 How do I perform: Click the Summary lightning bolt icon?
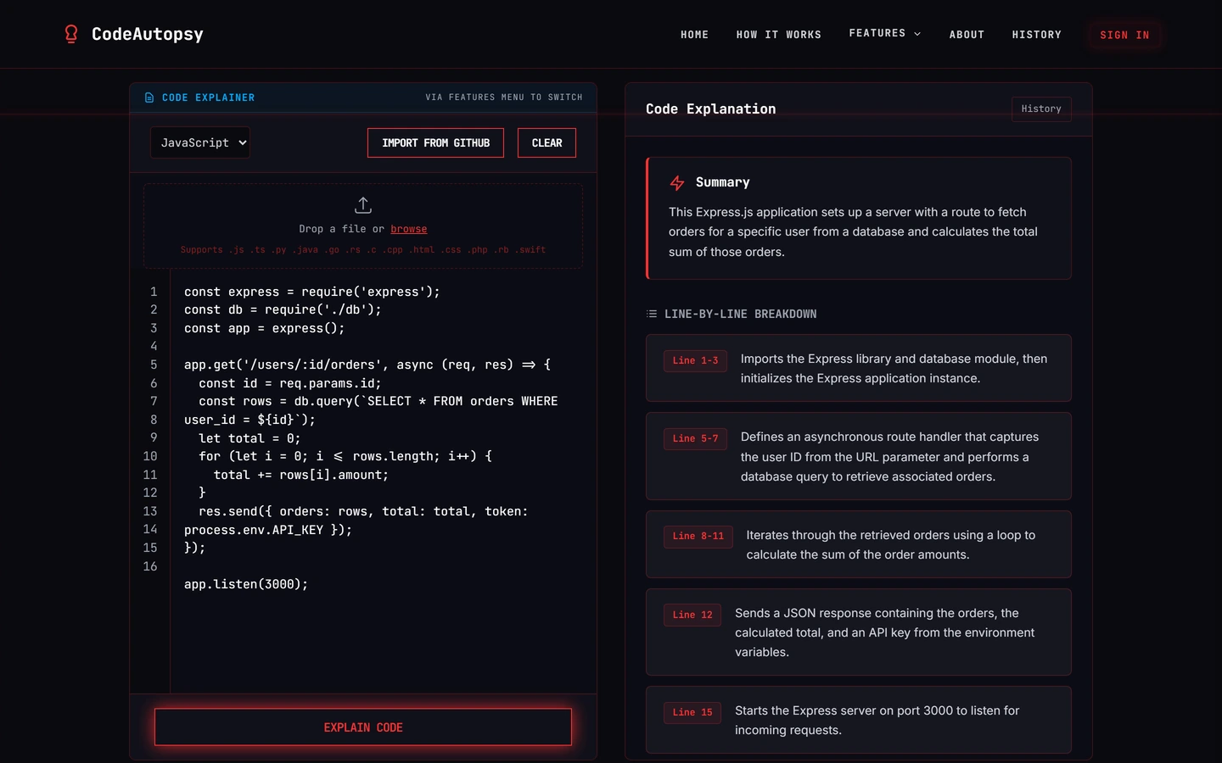pos(677,183)
